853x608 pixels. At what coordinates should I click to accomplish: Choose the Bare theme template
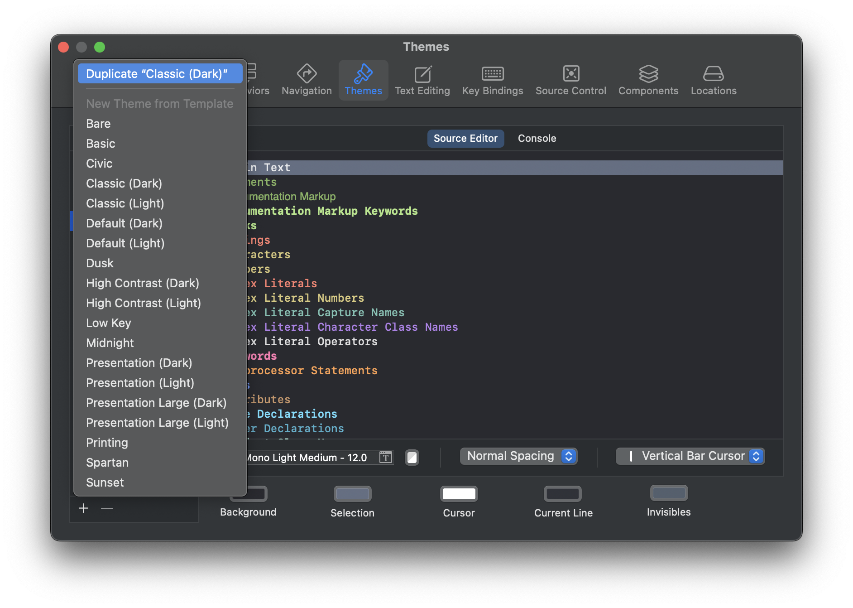pos(160,124)
